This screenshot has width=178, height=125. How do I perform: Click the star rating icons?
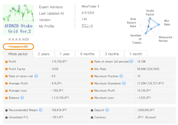click(x=16, y=39)
